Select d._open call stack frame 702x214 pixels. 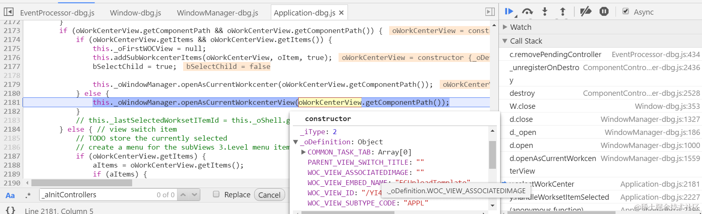point(600,132)
